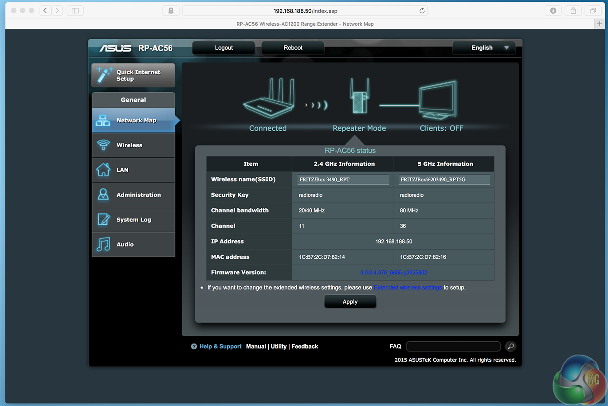
Task: Follow the Extended wireless settings link
Action: [x=408, y=288]
